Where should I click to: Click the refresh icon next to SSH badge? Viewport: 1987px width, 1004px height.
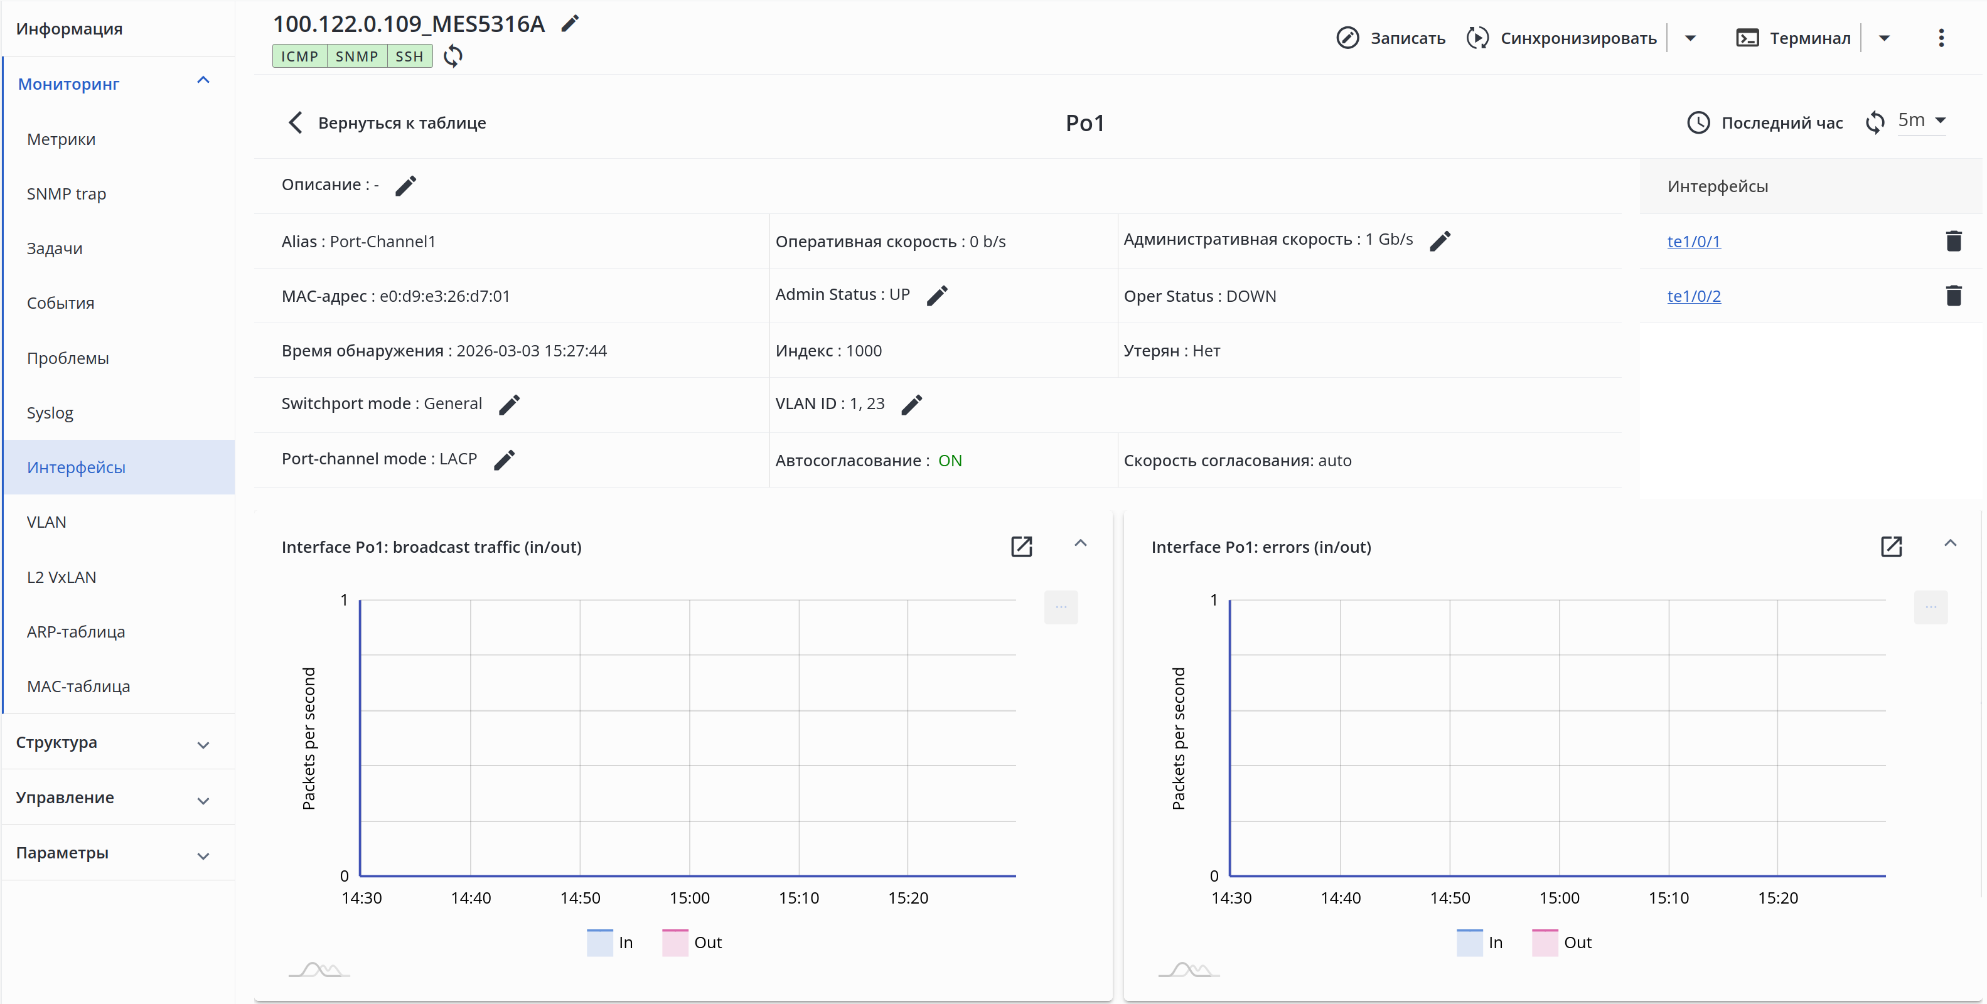click(454, 56)
